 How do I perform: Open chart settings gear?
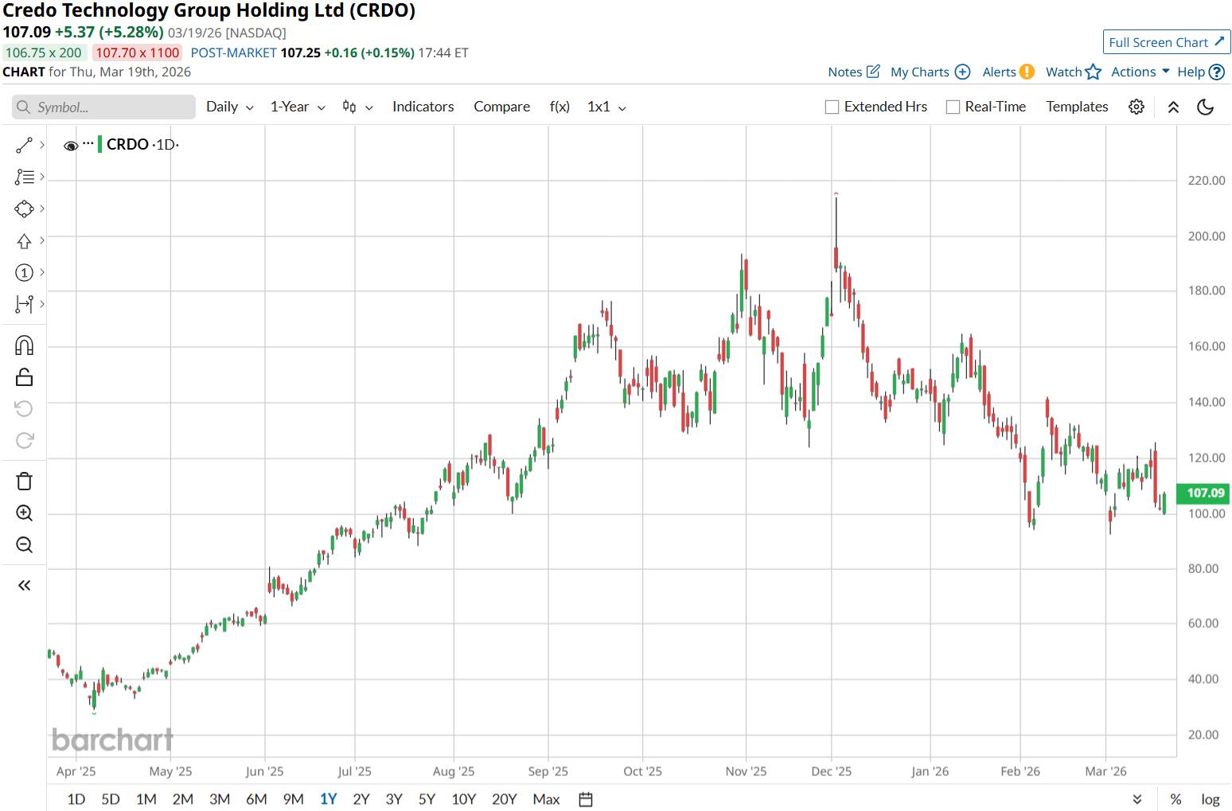click(x=1136, y=107)
